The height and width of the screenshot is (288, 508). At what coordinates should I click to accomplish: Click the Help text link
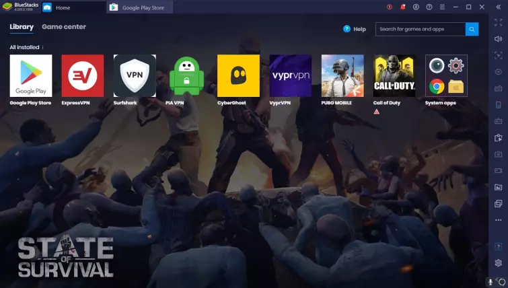[359, 29]
